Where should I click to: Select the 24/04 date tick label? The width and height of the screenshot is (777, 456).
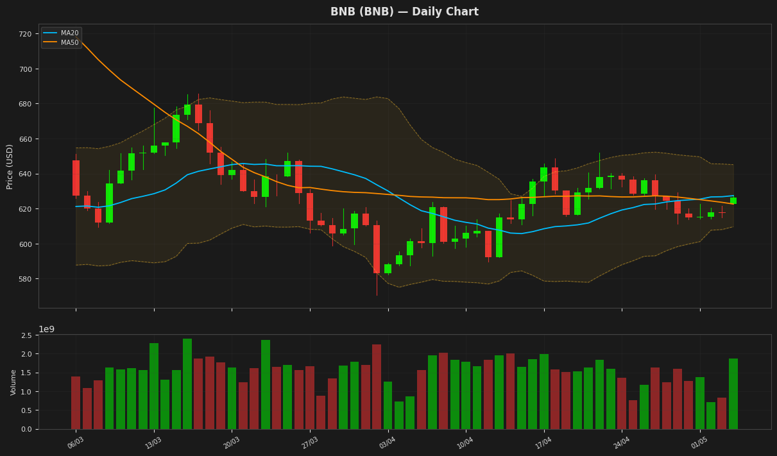(x=622, y=443)
